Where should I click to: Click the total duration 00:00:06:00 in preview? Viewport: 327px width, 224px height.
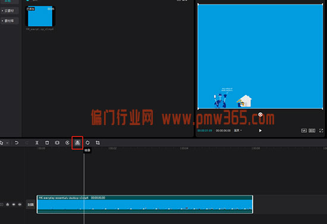pyautogui.click(x=223, y=130)
